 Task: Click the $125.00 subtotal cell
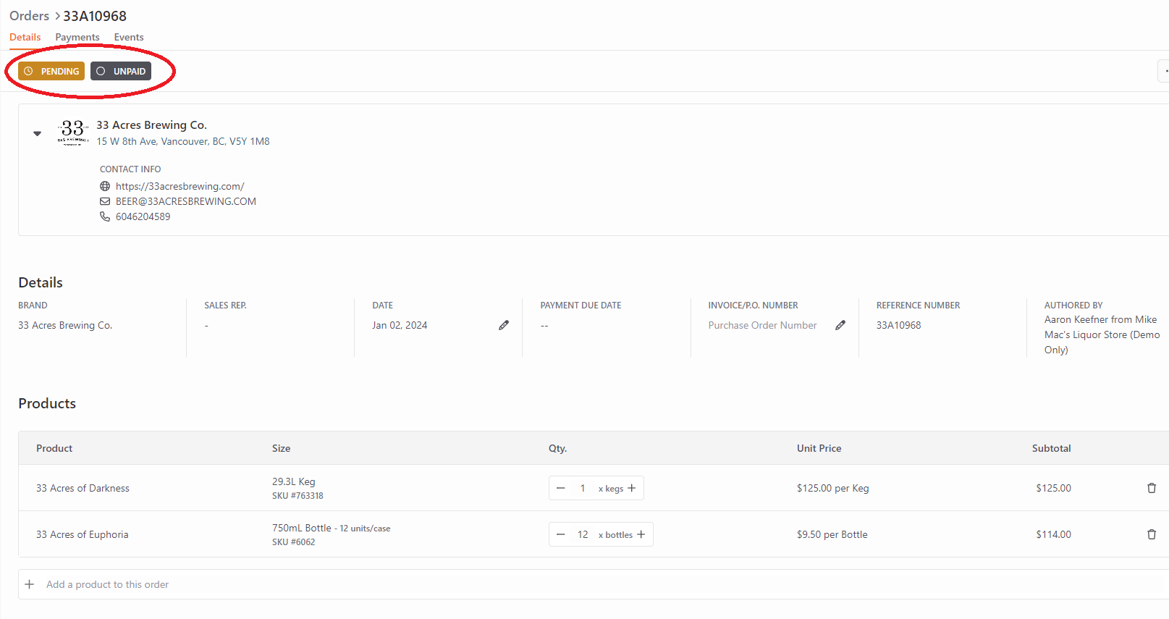1053,488
